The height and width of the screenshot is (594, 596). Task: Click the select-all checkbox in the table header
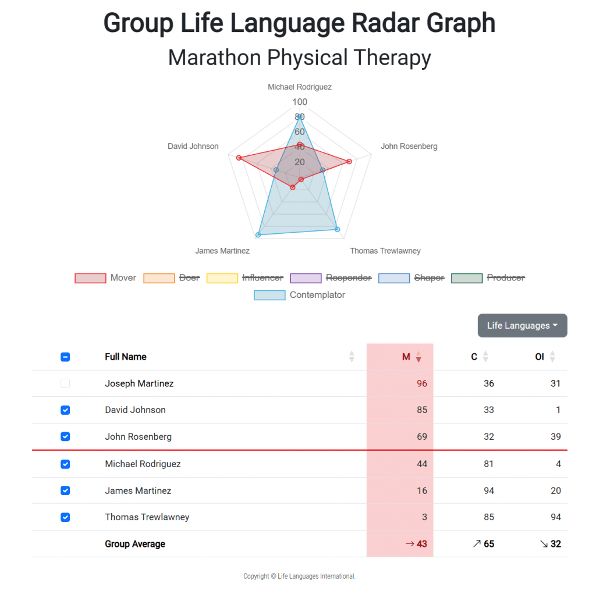(x=65, y=357)
